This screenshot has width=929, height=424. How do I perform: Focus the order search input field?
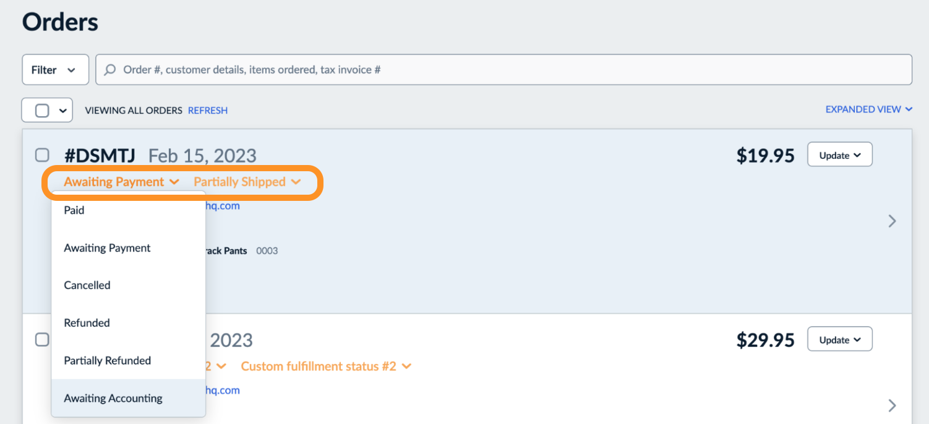pyautogui.click(x=503, y=70)
